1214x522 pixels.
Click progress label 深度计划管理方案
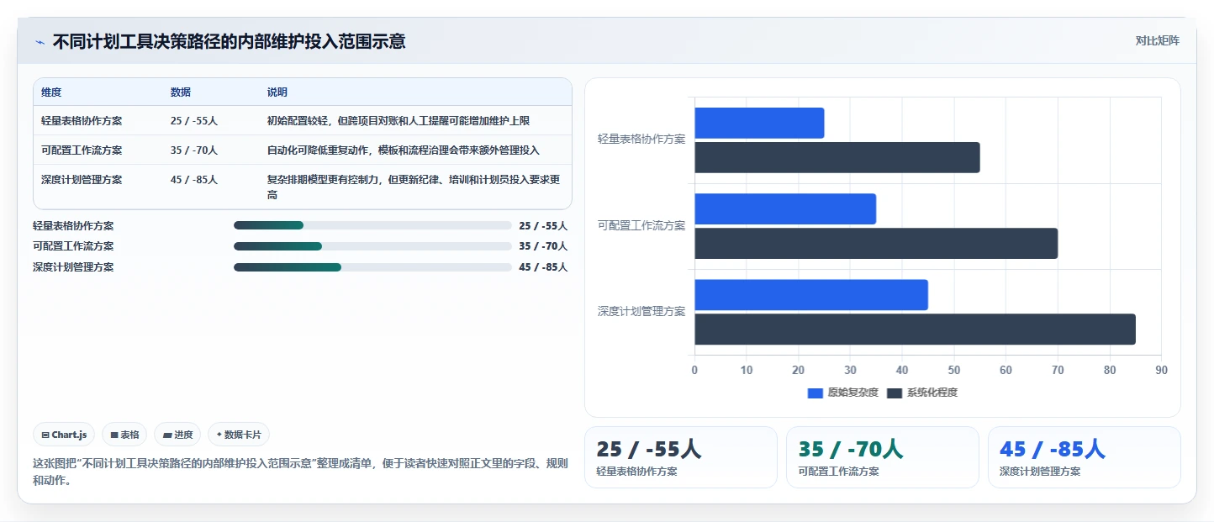(x=73, y=267)
